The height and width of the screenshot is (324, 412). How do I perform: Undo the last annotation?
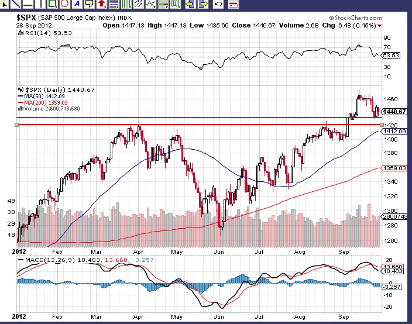coord(218,4)
